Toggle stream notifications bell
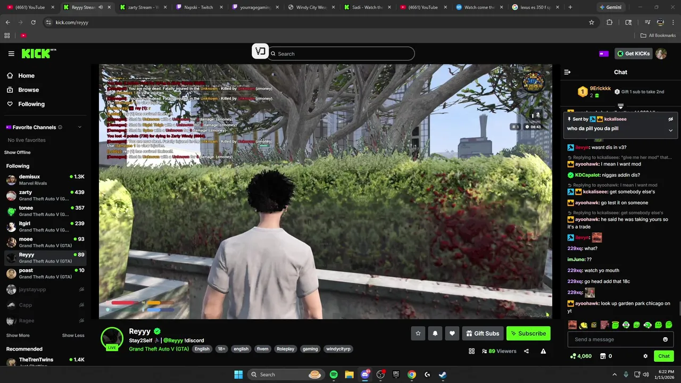Screen dimensions: 681x383 [x=435, y=334]
